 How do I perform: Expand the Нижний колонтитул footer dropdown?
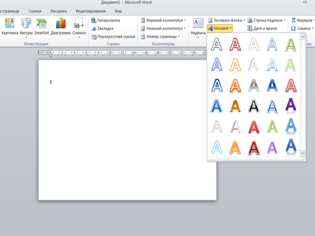(163, 28)
